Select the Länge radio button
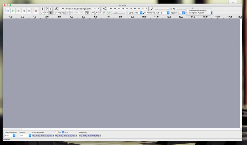The image size is (247, 145). 63,132
